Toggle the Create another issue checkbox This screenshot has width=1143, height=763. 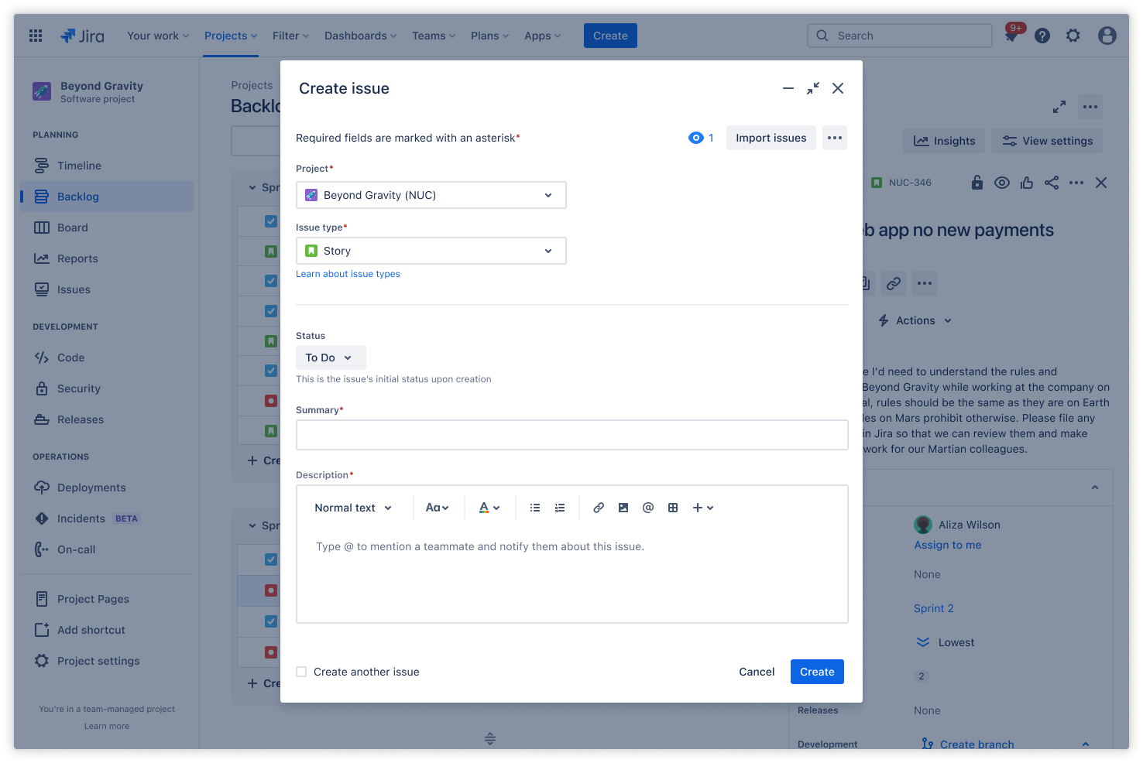coord(301,672)
